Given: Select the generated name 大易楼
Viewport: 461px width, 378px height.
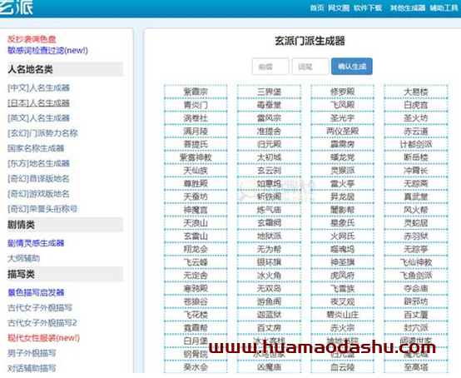Looking at the screenshot, I should point(416,92).
